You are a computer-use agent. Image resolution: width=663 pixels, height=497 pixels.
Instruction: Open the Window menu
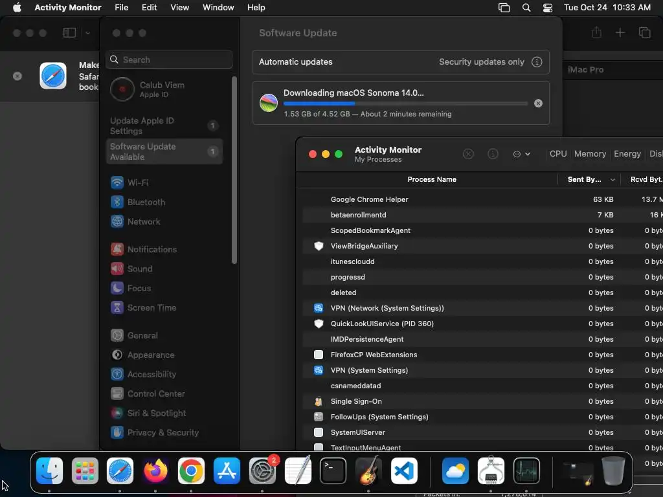[x=218, y=7]
